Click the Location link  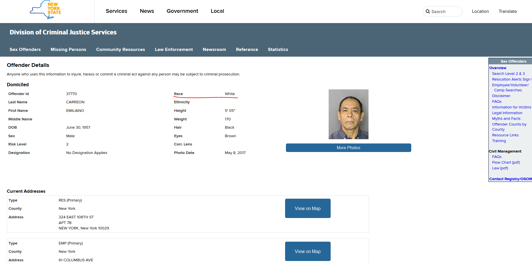pos(480,11)
